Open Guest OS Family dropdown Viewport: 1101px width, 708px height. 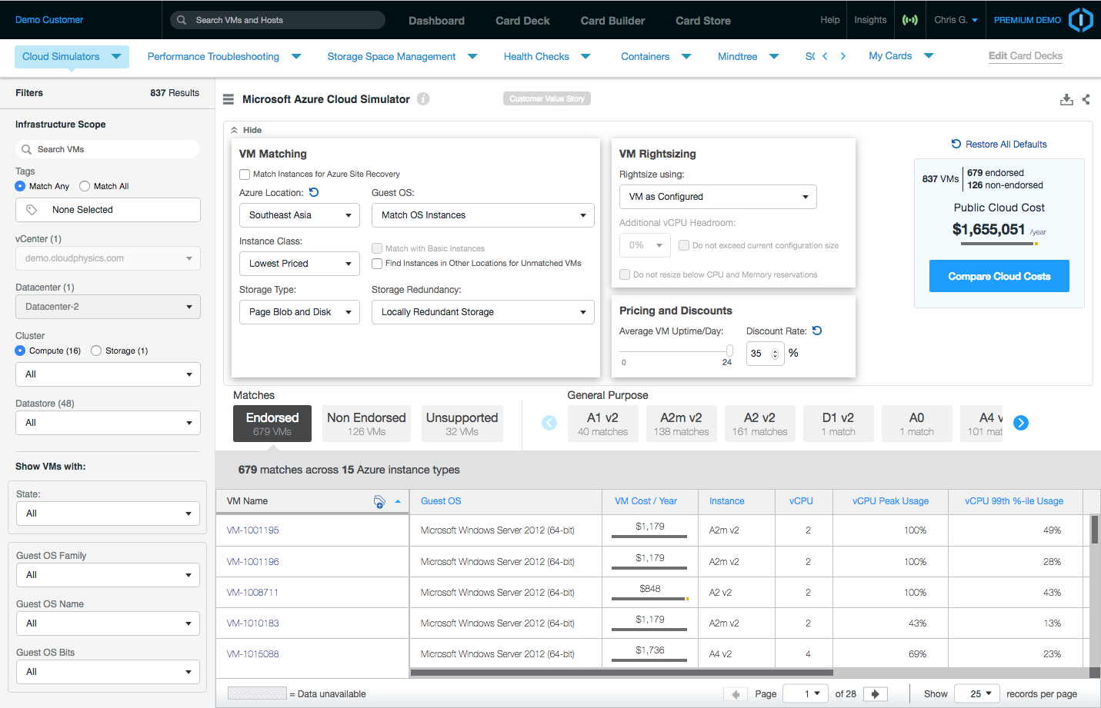click(x=108, y=575)
